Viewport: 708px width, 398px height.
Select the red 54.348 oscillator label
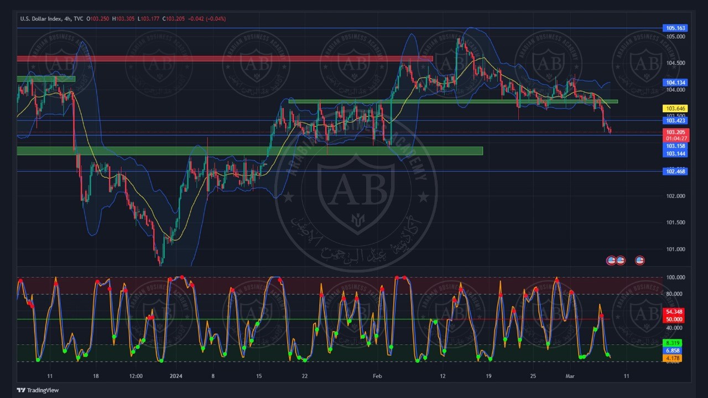click(675, 312)
